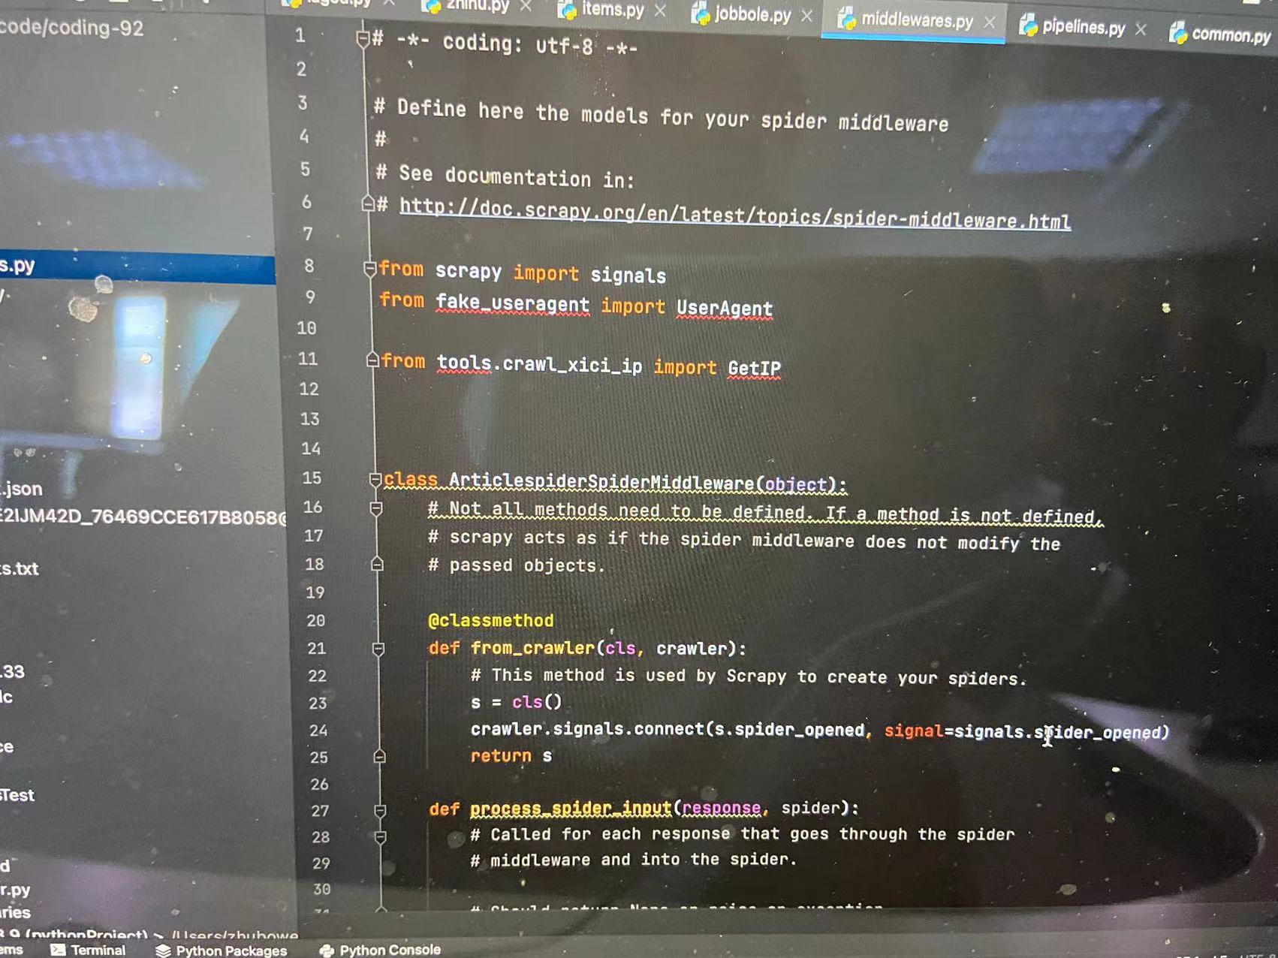Click the GetIP name on line 11

click(x=754, y=368)
